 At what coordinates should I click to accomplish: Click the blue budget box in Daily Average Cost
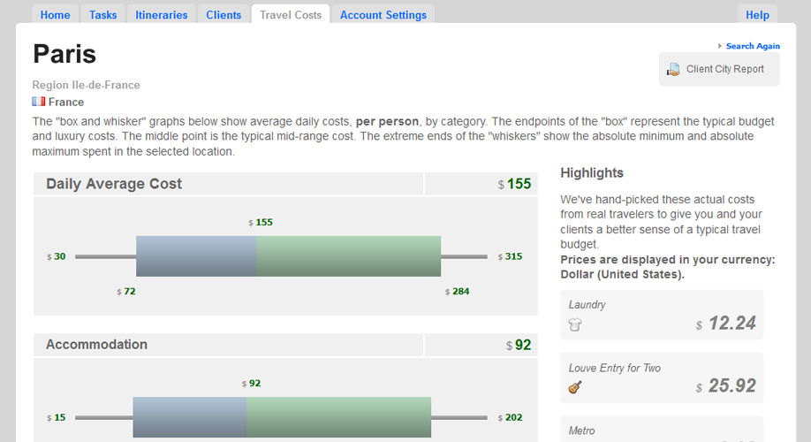(x=196, y=256)
